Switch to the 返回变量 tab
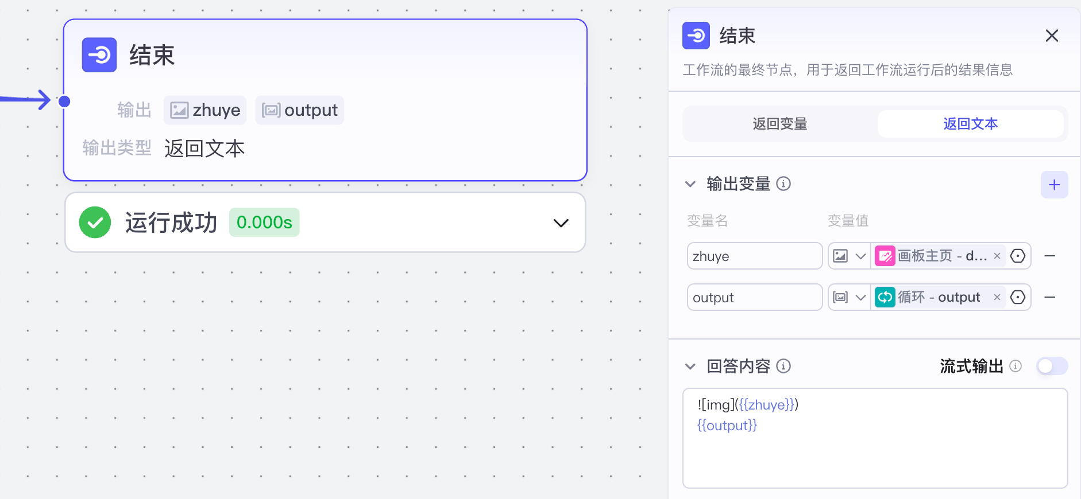The image size is (1081, 499). point(779,124)
